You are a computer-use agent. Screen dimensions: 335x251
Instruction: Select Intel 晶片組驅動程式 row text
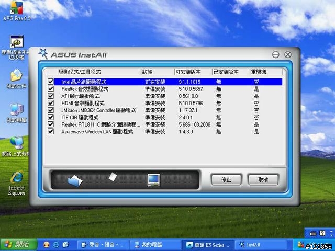click(84, 82)
